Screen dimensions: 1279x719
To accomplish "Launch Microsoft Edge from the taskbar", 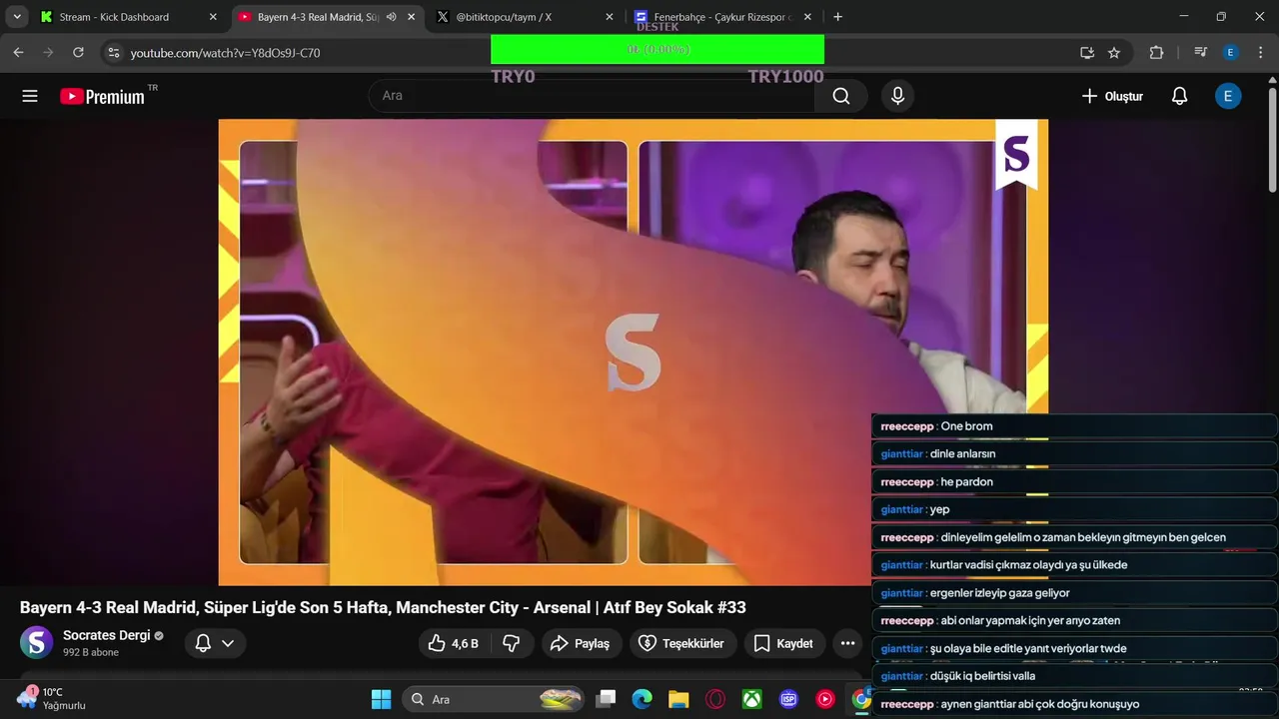I will 641,699.
